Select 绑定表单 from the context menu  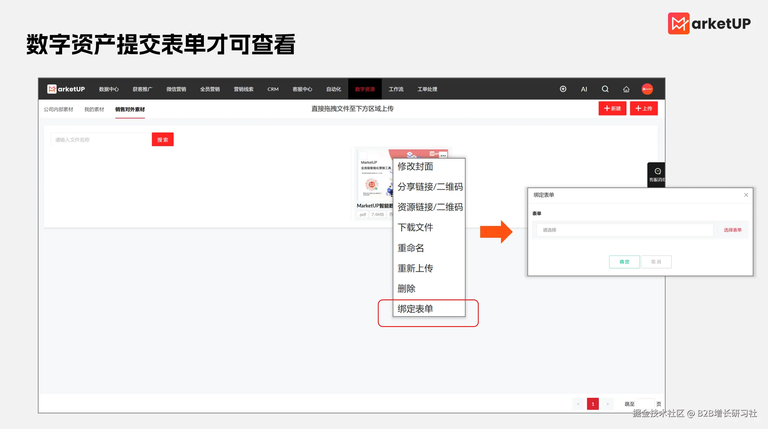coord(415,309)
